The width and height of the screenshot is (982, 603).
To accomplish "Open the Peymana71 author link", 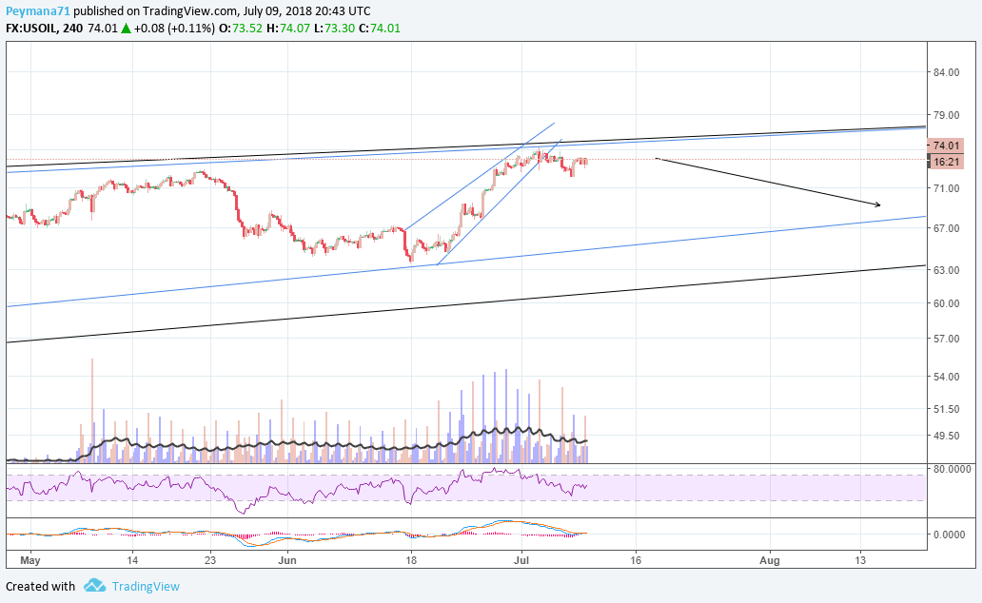I will pyautogui.click(x=38, y=11).
